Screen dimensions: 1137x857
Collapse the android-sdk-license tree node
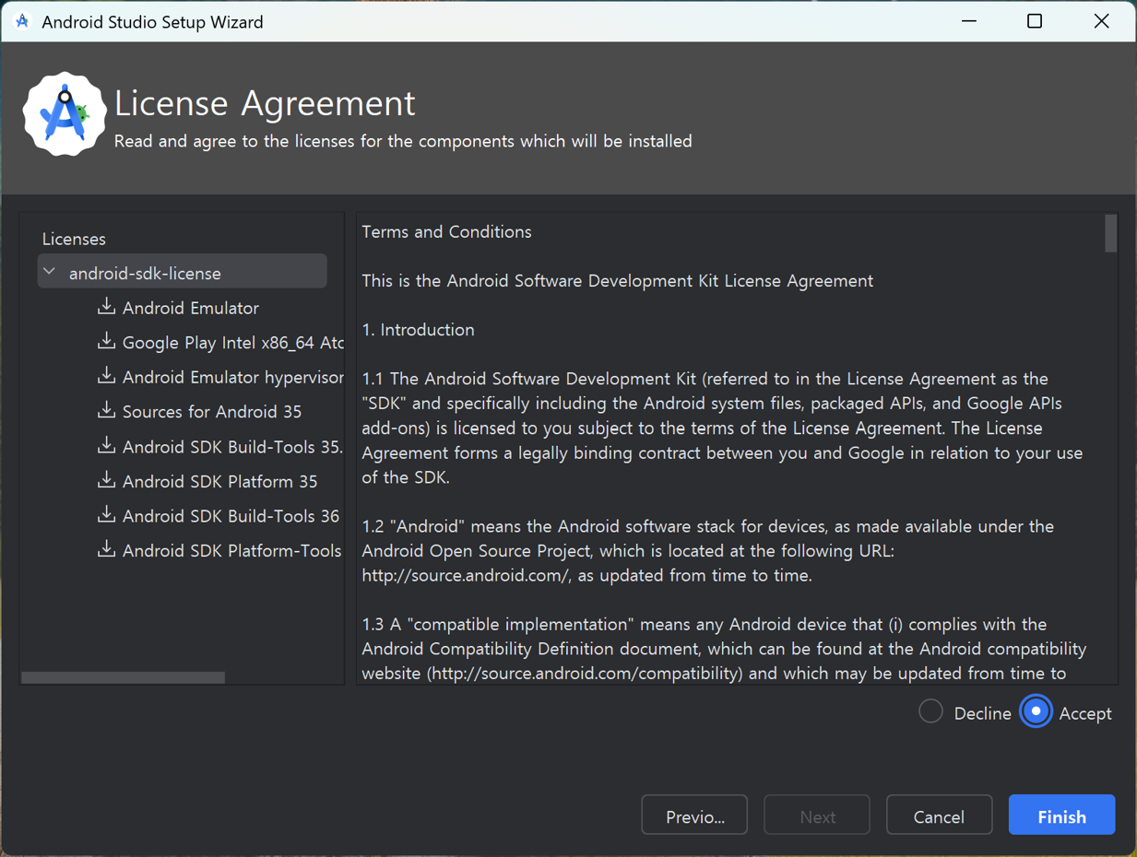click(50, 273)
